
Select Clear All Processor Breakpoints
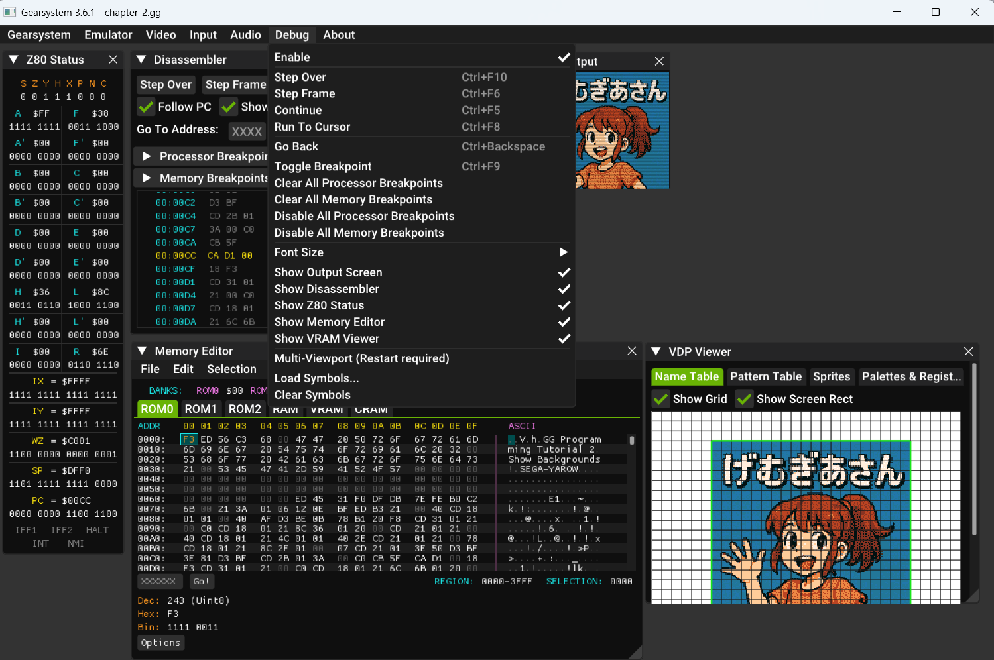coord(422,183)
